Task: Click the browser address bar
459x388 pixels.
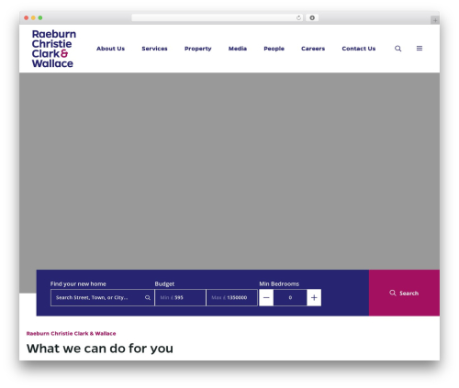Action: [218, 18]
